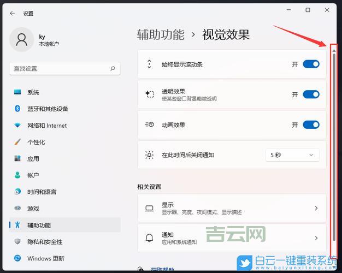This screenshot has height=273, width=342.
Task: Go to 游戏 settings
Action: point(65,209)
